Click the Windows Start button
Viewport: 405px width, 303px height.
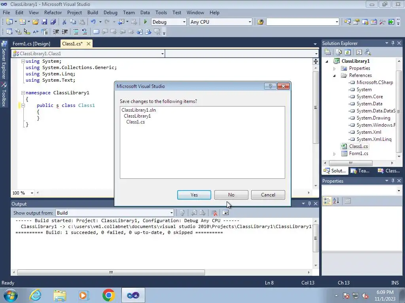(x=10, y=295)
